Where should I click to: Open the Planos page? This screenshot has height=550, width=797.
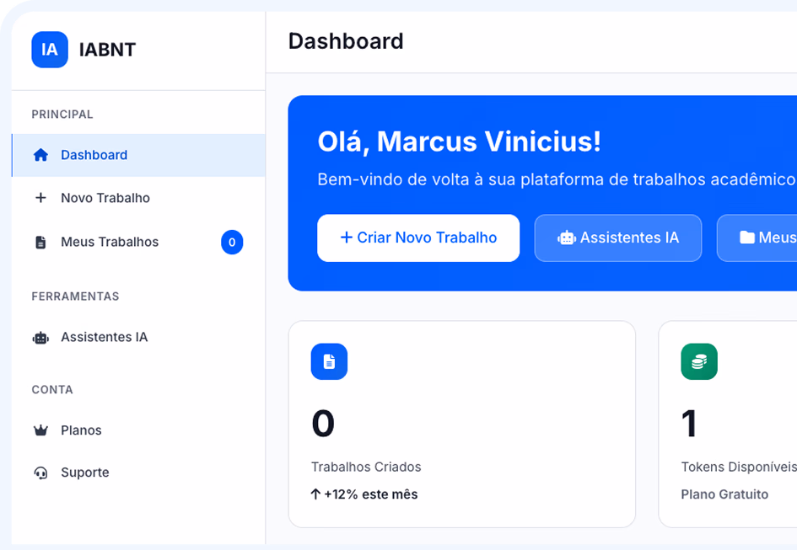point(81,430)
